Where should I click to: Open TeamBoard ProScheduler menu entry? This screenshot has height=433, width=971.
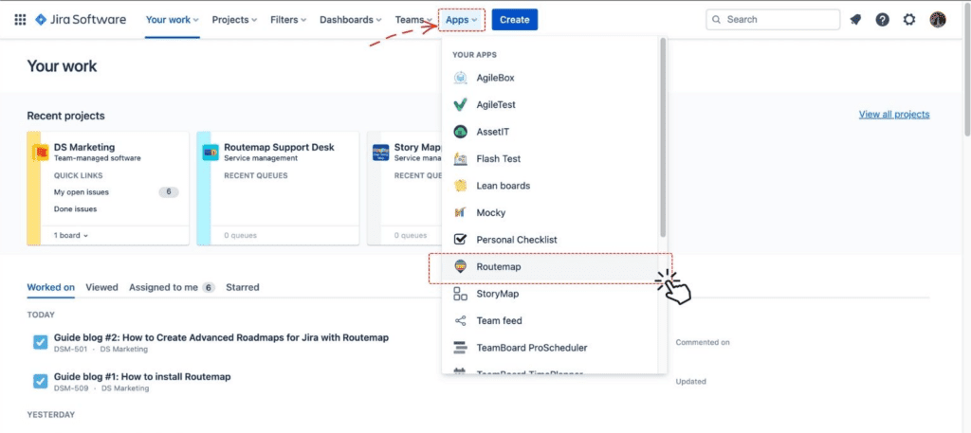[x=551, y=348]
